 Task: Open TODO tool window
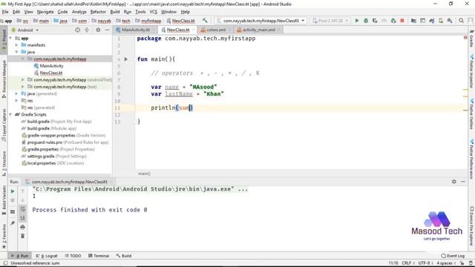pyautogui.click(x=73, y=256)
